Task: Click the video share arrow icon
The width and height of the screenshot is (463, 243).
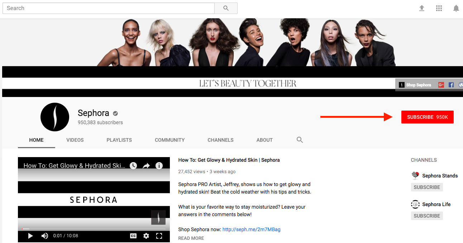Action: pyautogui.click(x=146, y=166)
